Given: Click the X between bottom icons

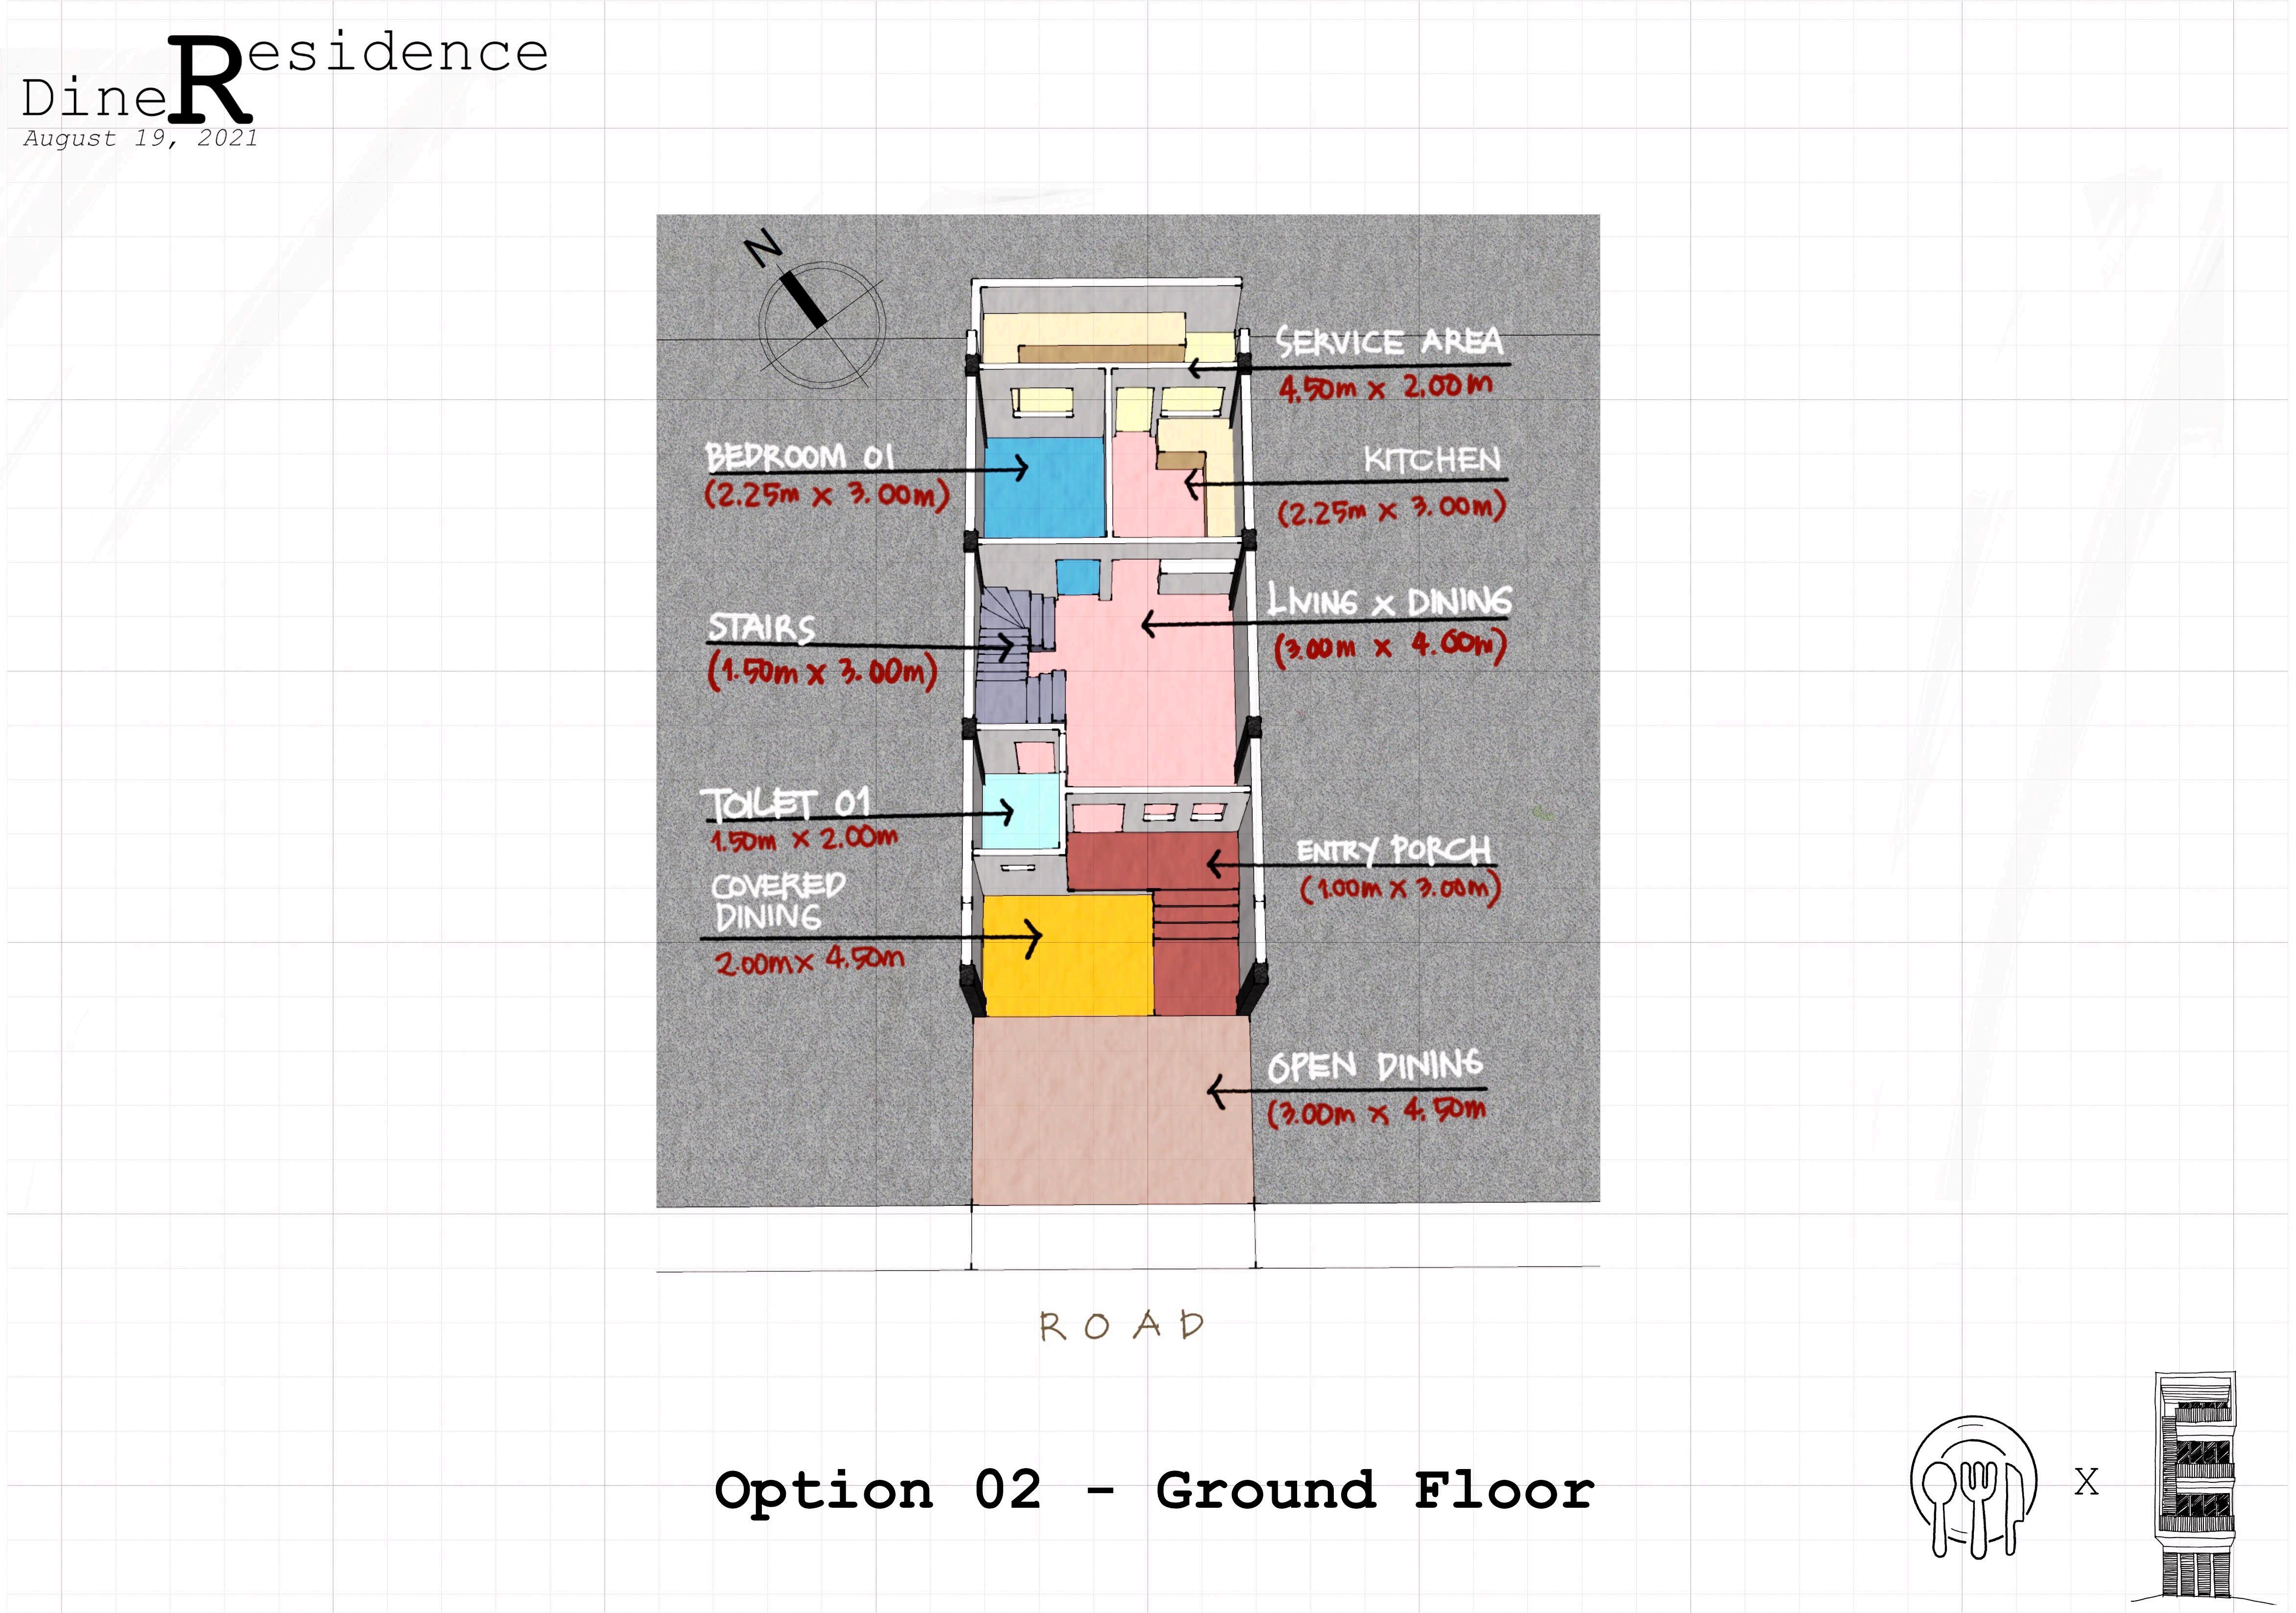Looking at the screenshot, I should (2086, 1482).
